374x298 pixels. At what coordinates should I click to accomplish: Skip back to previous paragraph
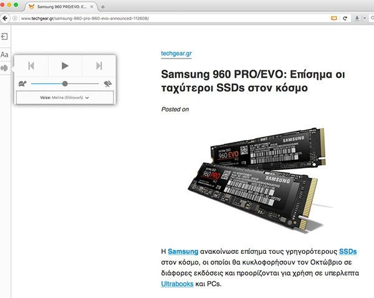(31, 66)
